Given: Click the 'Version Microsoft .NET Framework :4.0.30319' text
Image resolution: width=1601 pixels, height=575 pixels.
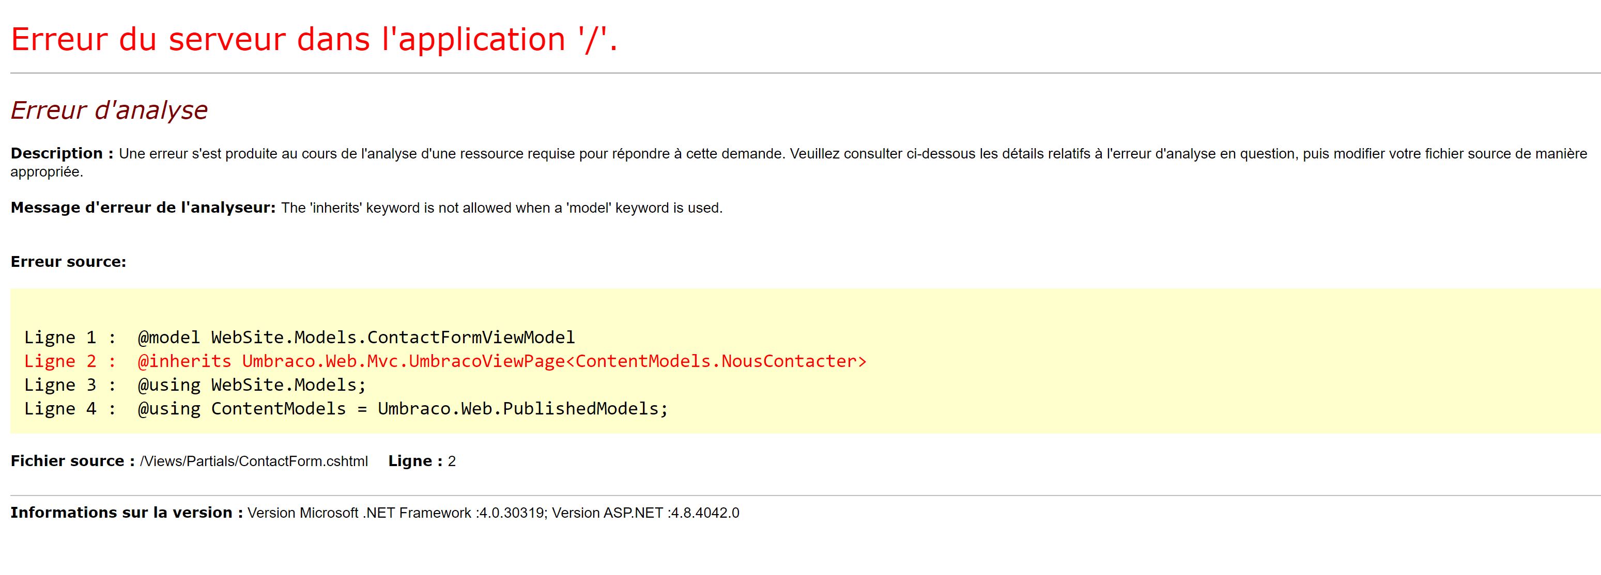Looking at the screenshot, I should tap(396, 513).
